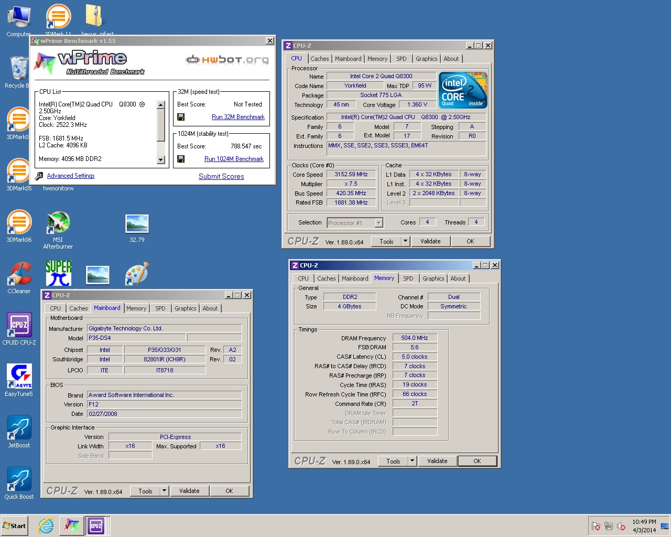Click the Bus Speed 420.35 MHz value
This screenshot has width=671, height=537.
tap(351, 193)
